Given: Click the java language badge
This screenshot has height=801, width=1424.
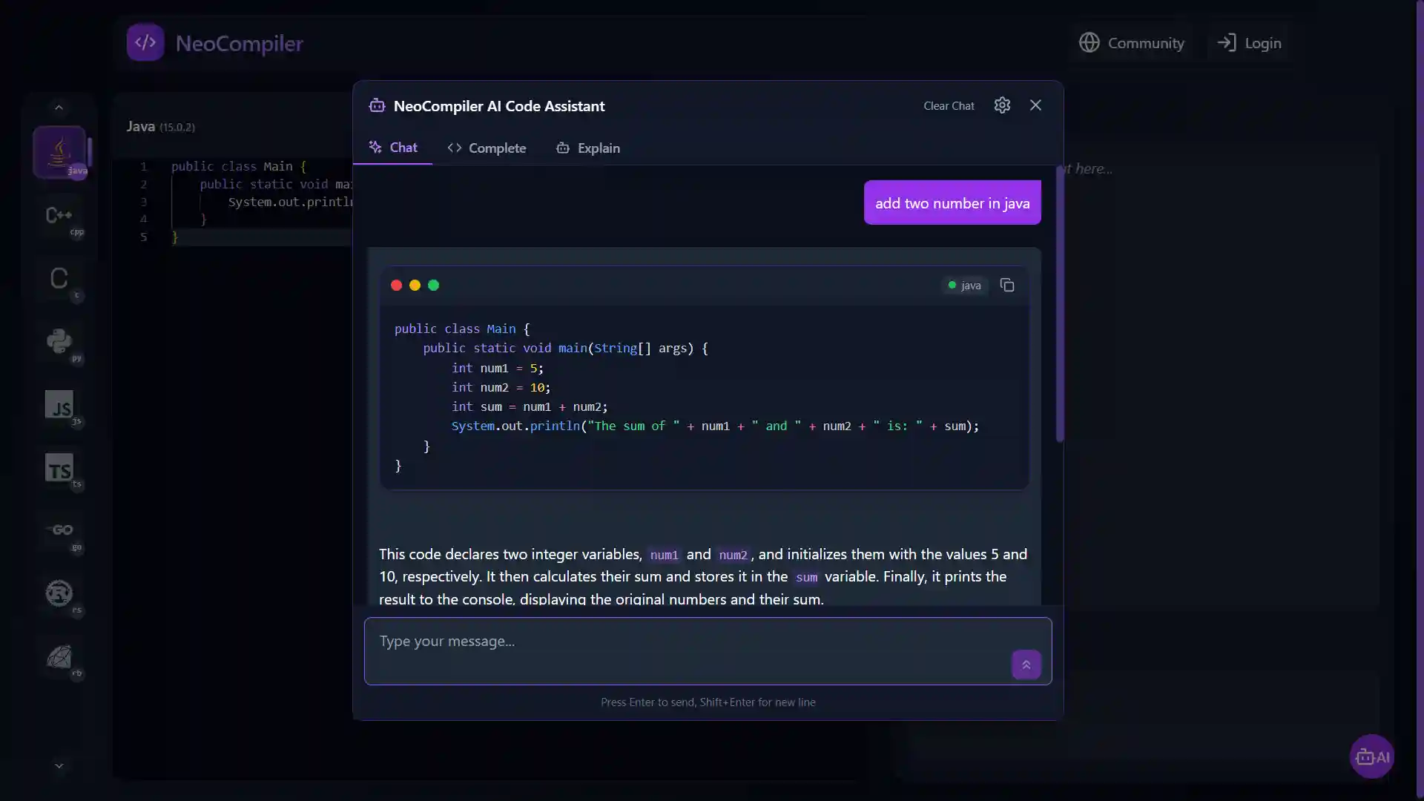Looking at the screenshot, I should (x=964, y=286).
